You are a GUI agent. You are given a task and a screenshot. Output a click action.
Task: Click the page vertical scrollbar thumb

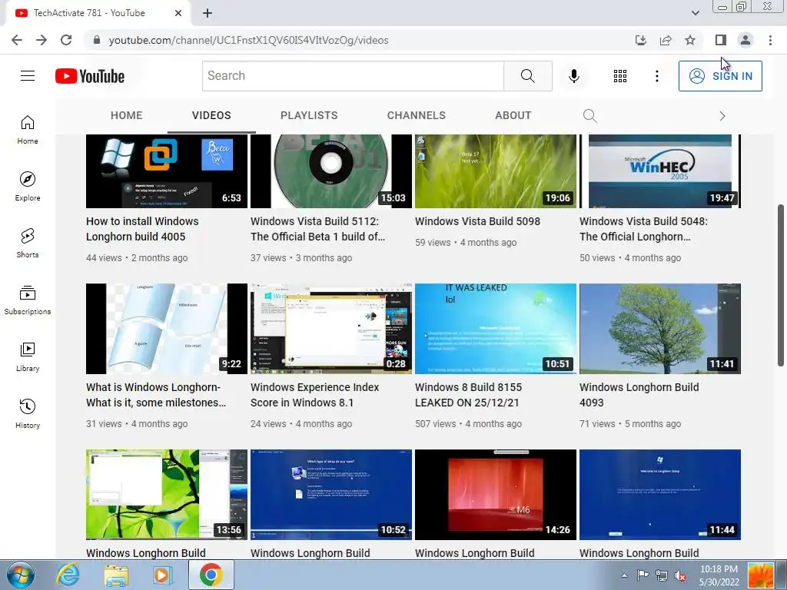pos(781,285)
